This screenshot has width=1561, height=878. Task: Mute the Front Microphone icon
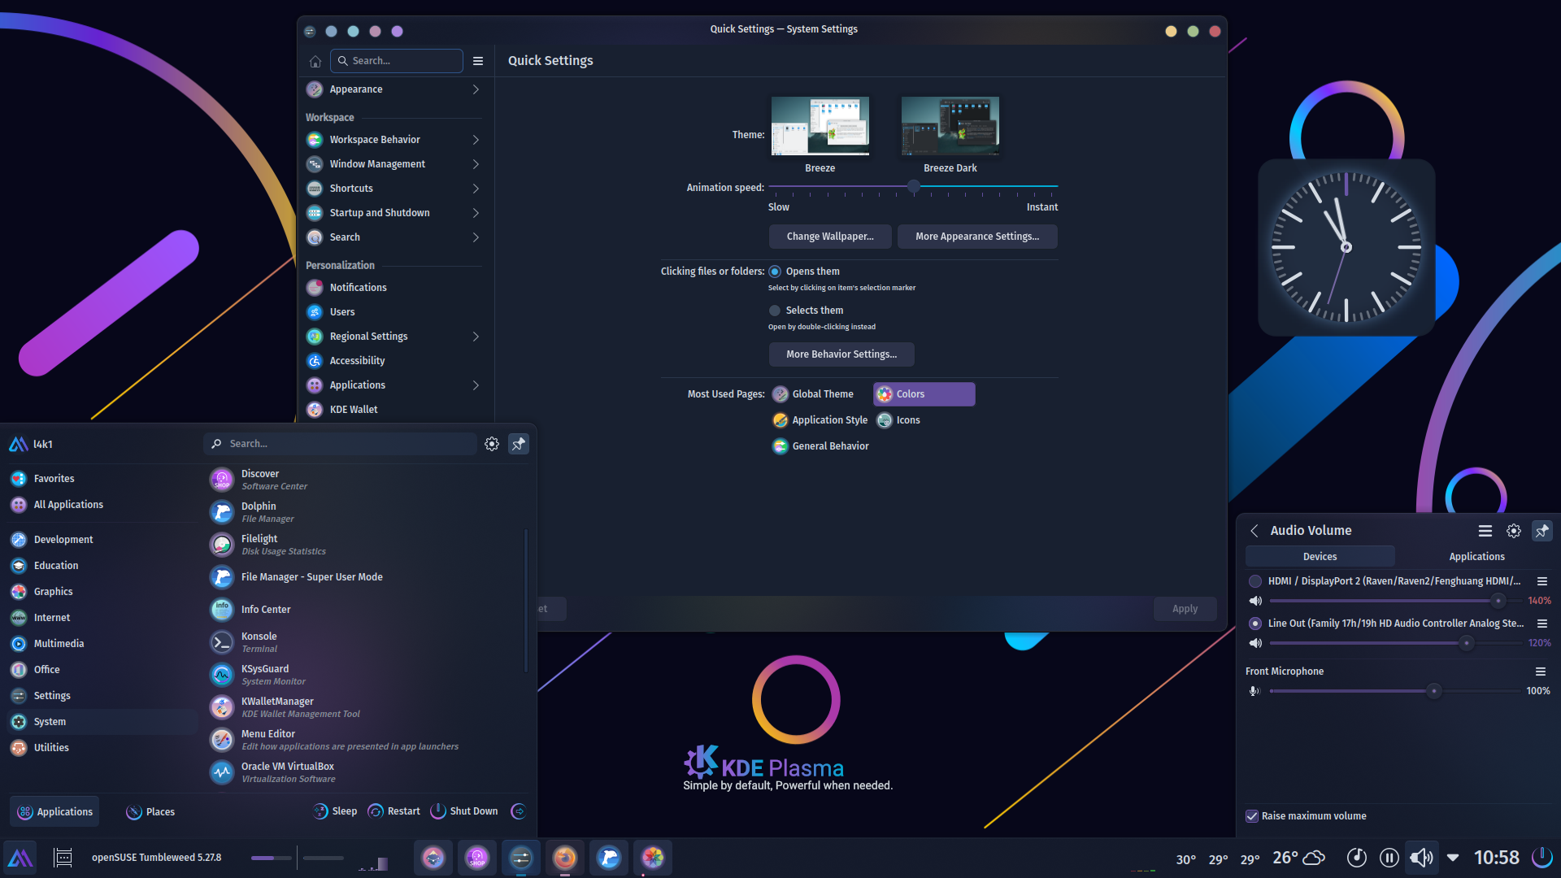(x=1254, y=691)
